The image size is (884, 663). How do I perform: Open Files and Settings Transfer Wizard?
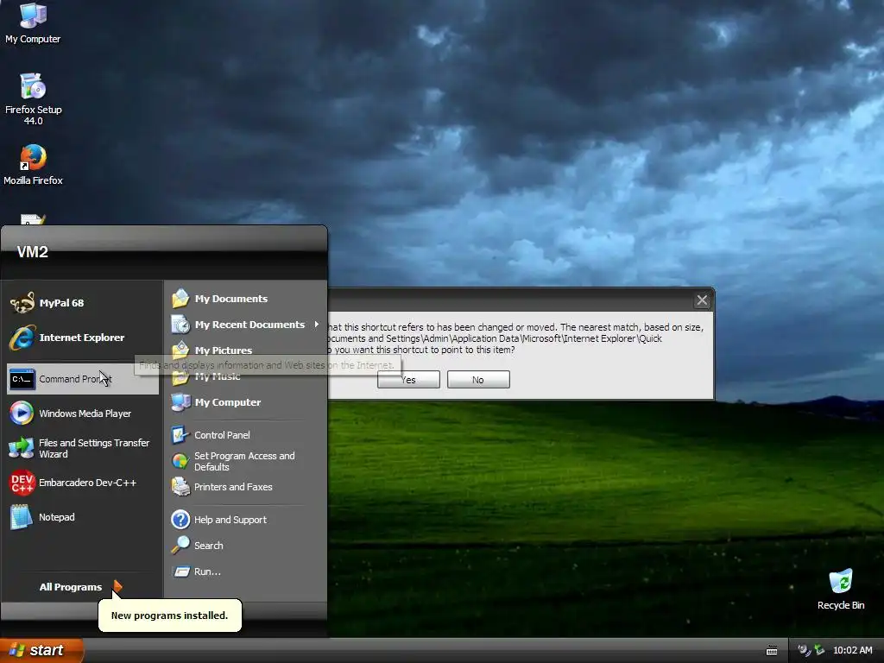[82, 448]
